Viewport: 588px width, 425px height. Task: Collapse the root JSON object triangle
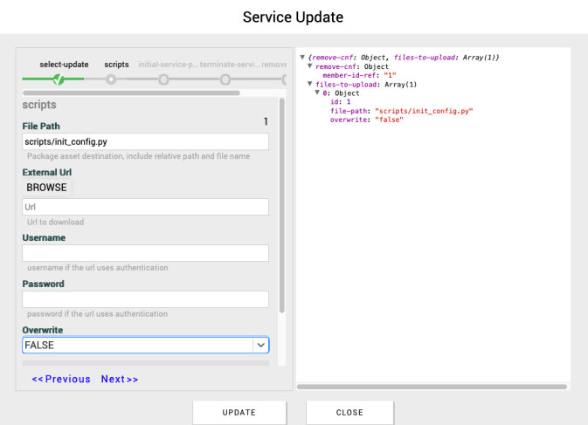[x=302, y=58]
